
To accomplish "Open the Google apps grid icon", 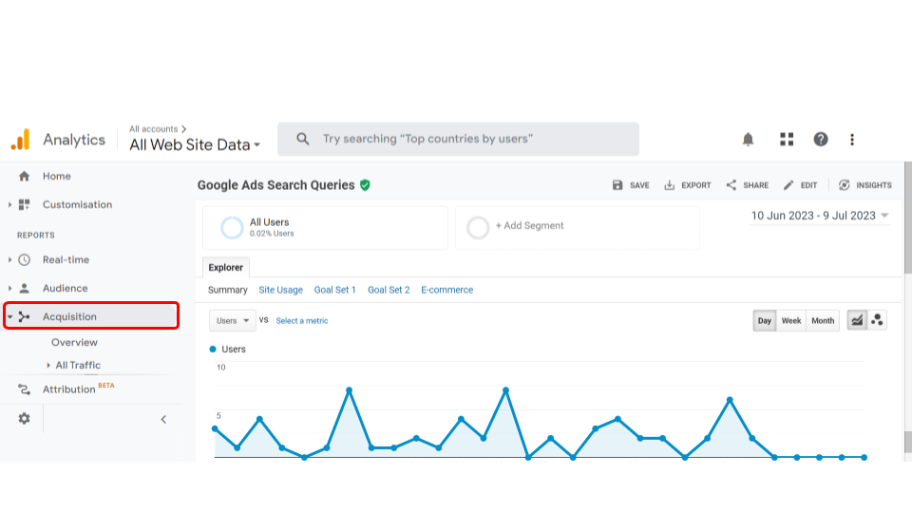I will [x=787, y=139].
